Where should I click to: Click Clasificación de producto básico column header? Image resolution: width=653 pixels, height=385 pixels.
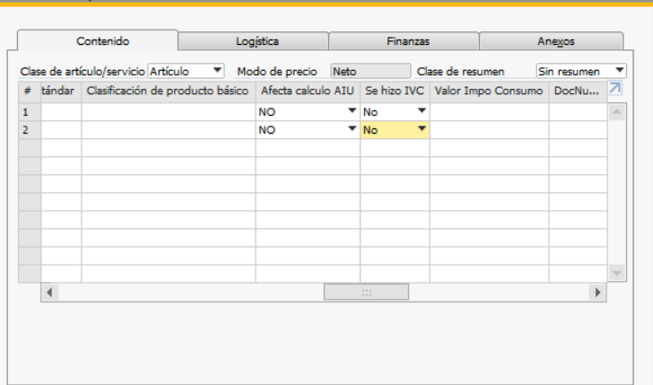[x=167, y=90]
